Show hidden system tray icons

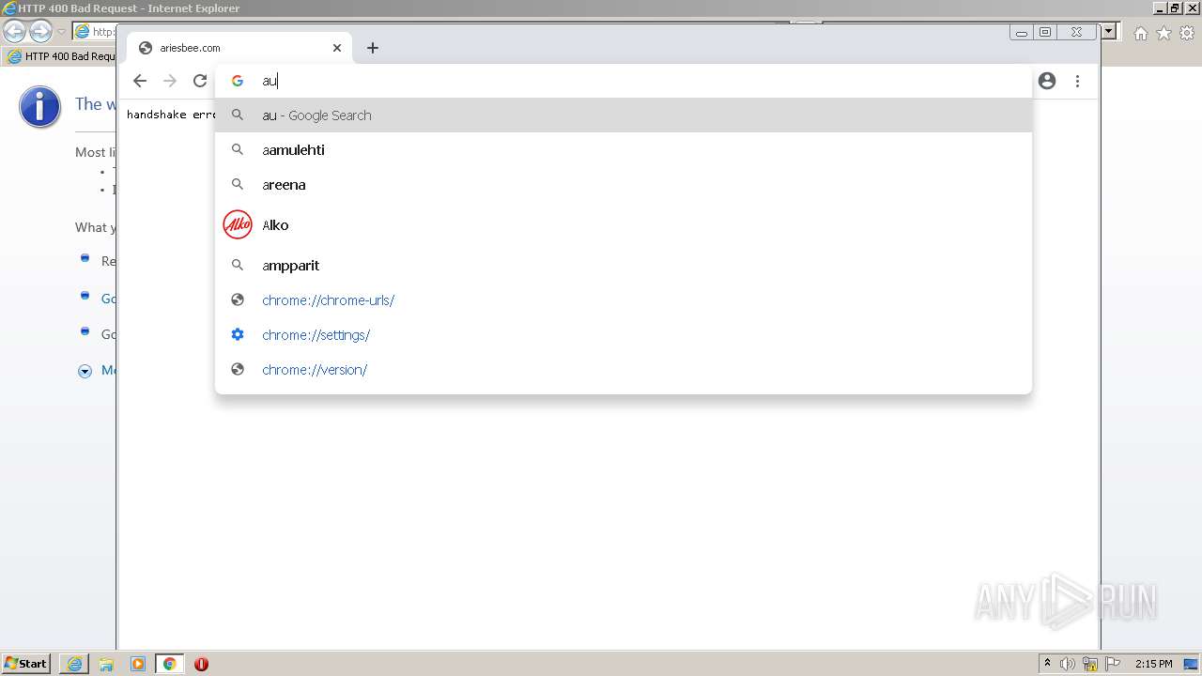click(x=1047, y=664)
